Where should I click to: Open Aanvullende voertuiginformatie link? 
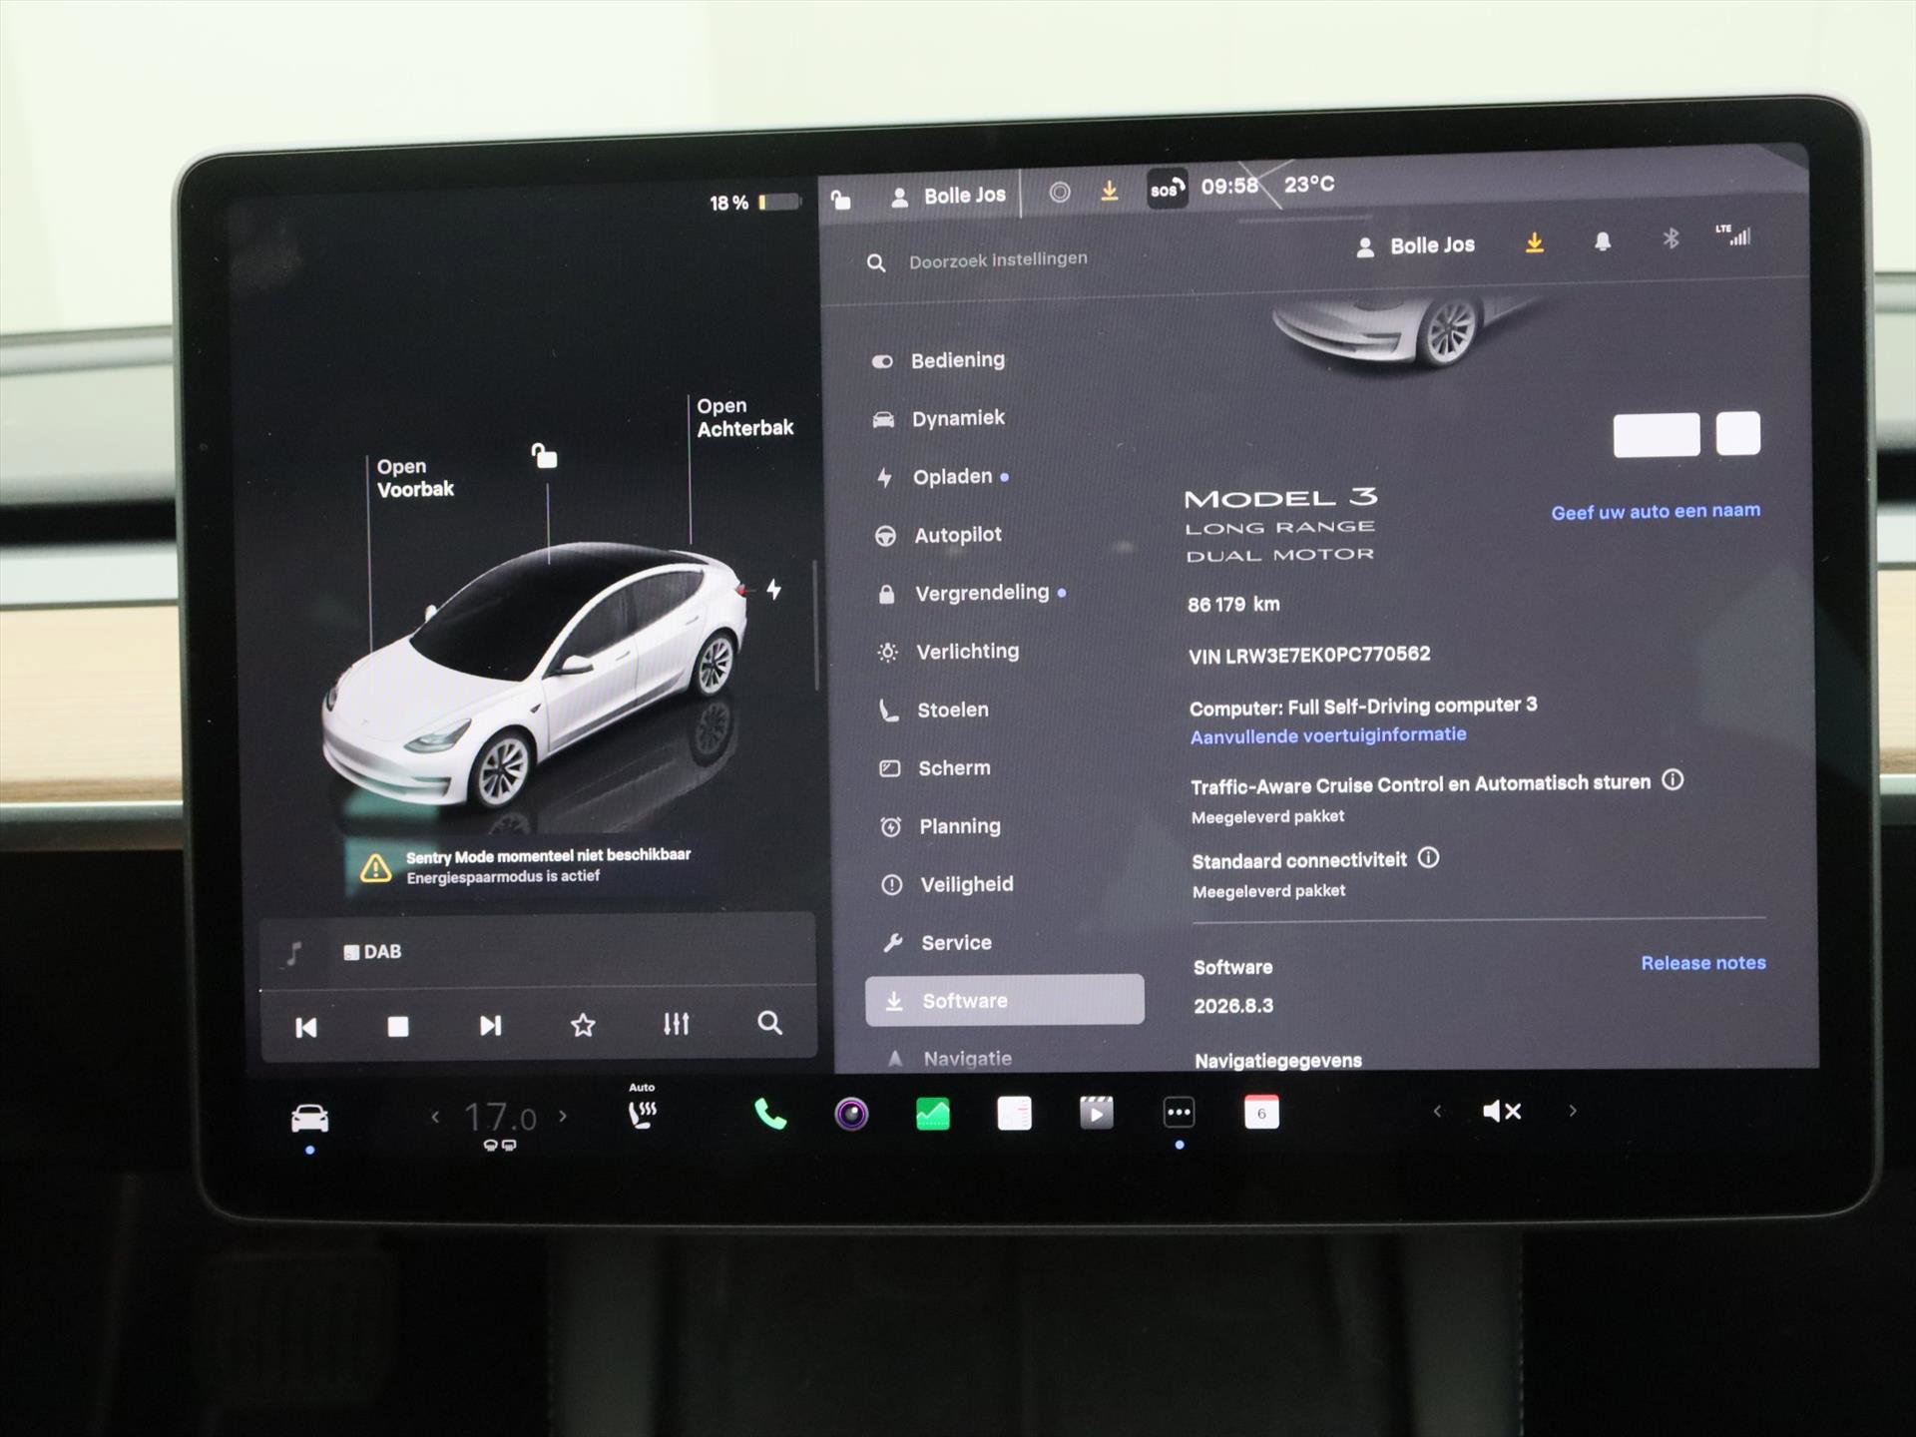coord(1328,735)
